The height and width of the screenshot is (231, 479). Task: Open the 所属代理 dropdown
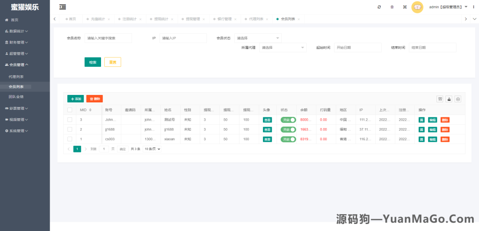click(x=283, y=48)
